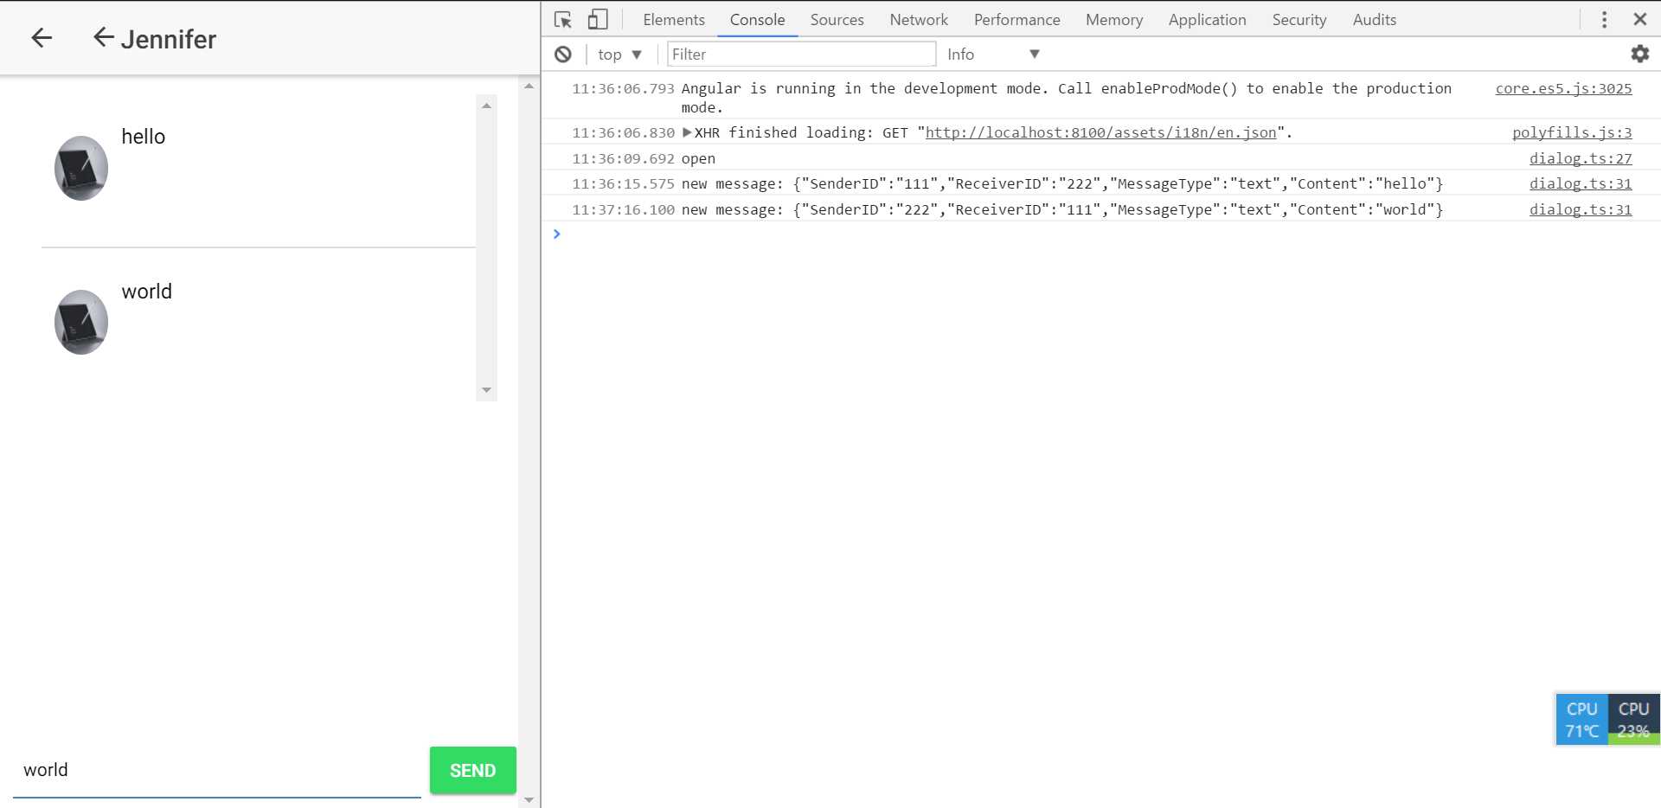The image size is (1661, 808).
Task: Click the hello chat message text
Action: click(143, 137)
